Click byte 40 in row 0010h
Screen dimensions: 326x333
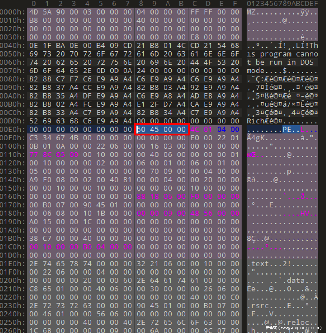point(141,20)
